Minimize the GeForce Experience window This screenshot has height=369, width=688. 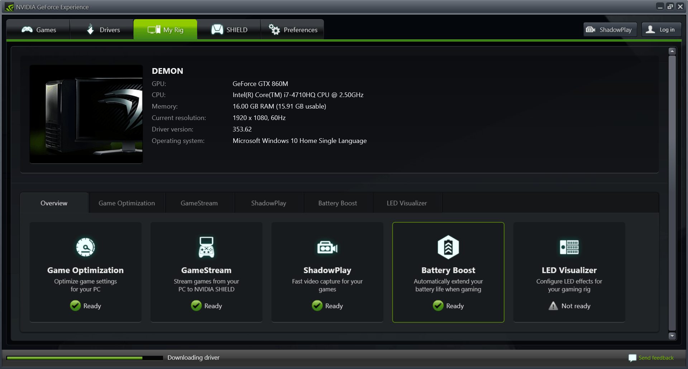point(660,7)
